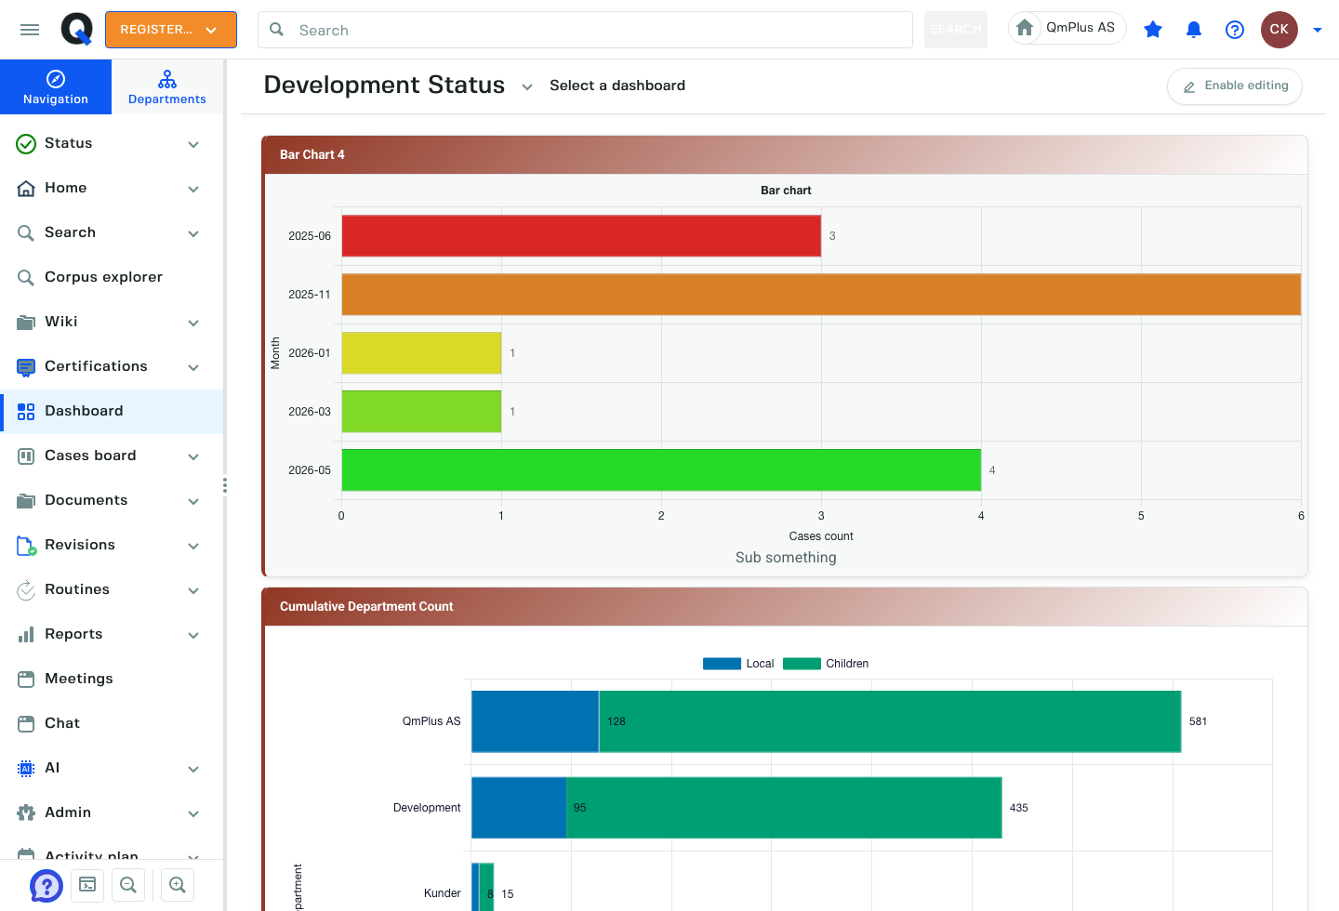Click the yellow 2026-01 bar
The height and width of the screenshot is (911, 1339).
[421, 353]
